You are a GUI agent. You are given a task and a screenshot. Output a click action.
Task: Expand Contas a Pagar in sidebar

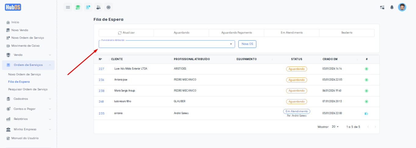[28, 109]
